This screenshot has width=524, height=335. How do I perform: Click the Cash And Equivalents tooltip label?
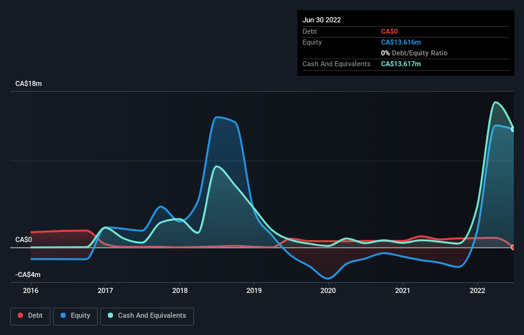coord(336,64)
